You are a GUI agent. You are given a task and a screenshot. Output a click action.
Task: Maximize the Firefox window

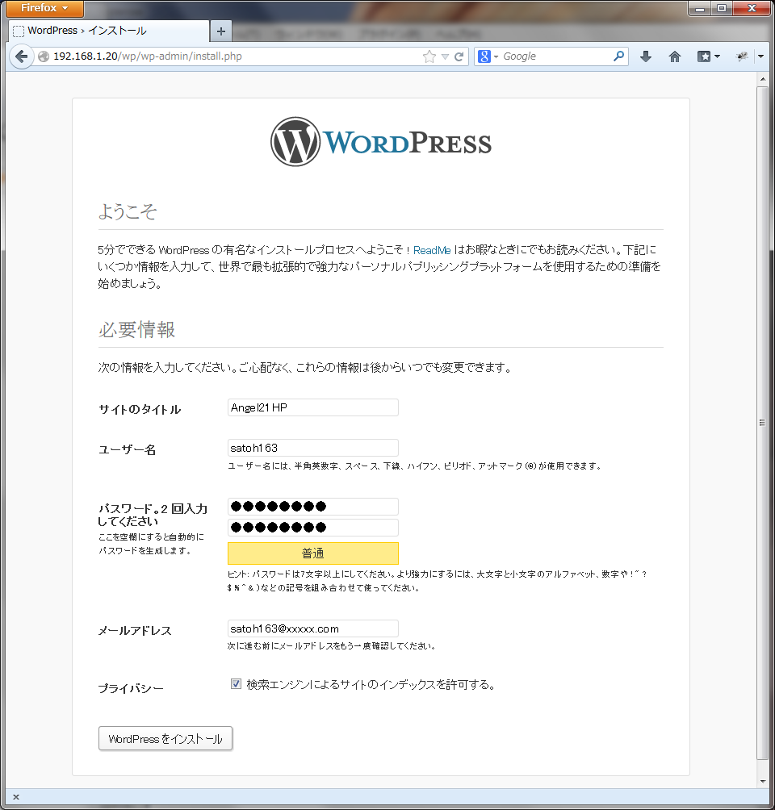pyautogui.click(x=722, y=8)
